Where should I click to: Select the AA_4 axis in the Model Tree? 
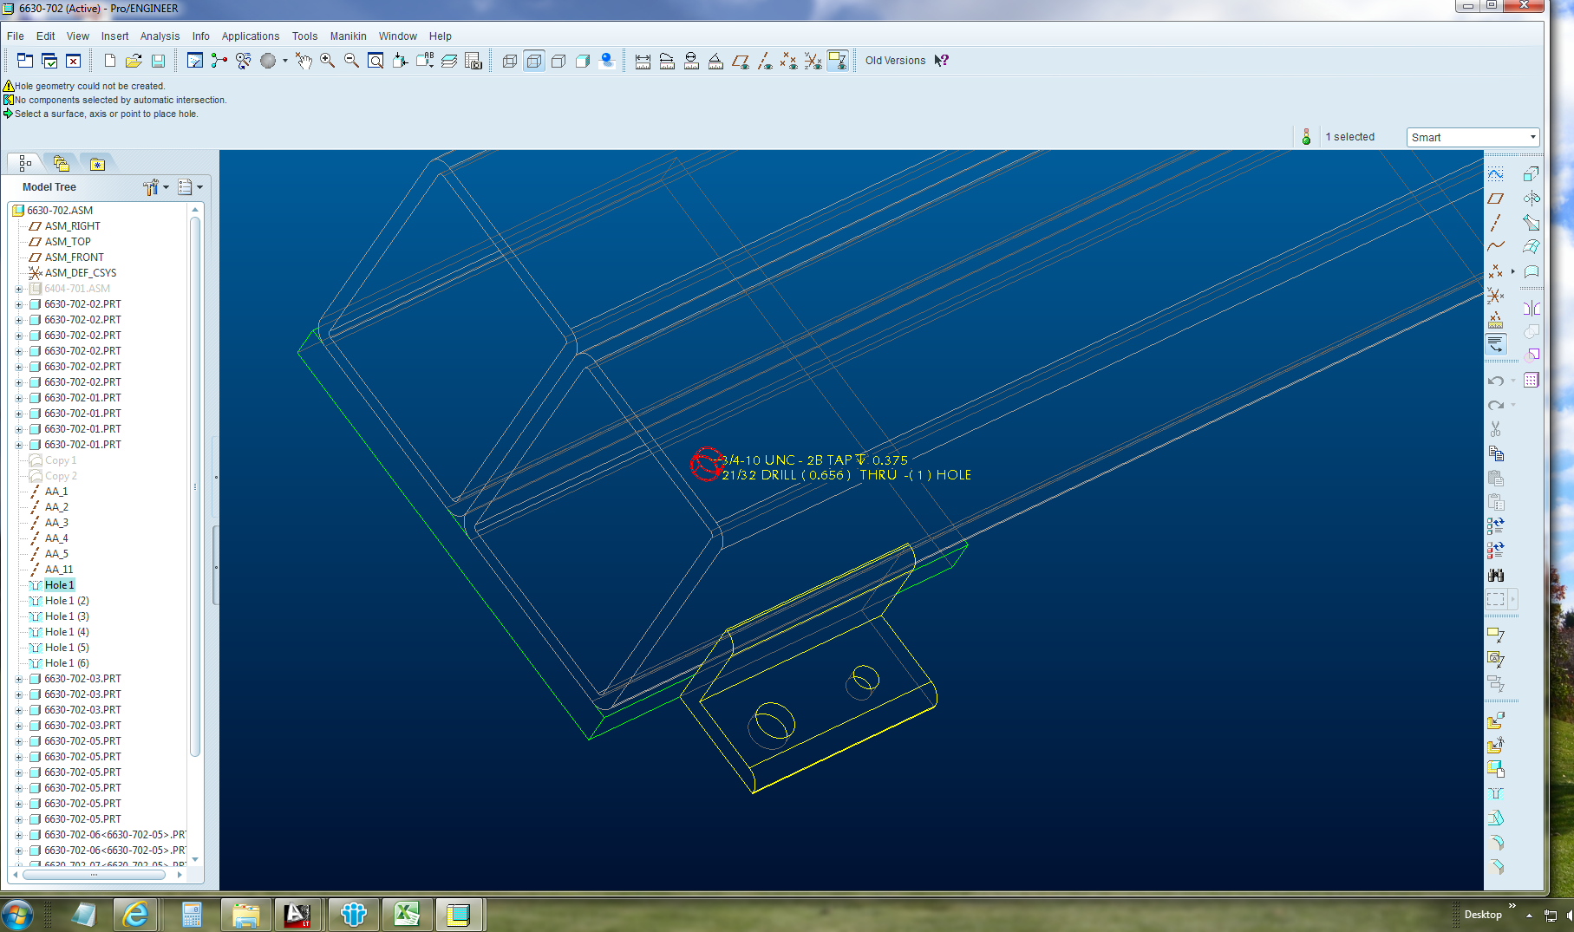coord(56,538)
